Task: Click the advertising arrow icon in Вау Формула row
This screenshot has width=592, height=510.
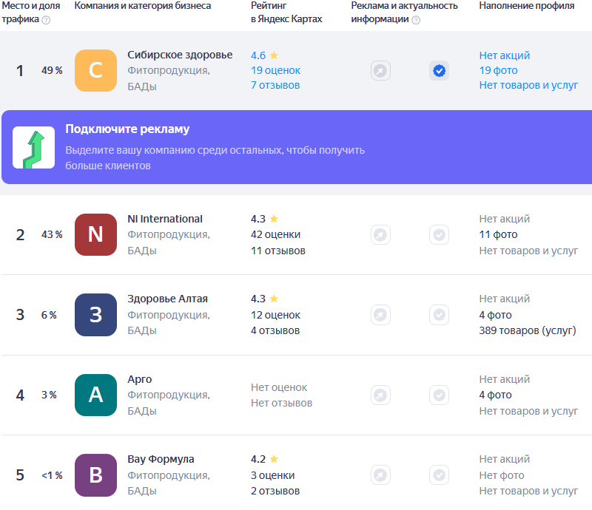Action: [380, 475]
